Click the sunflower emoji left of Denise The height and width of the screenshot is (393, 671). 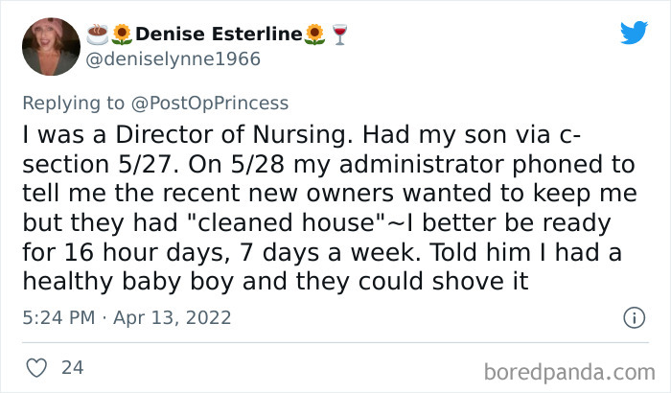[x=122, y=35]
